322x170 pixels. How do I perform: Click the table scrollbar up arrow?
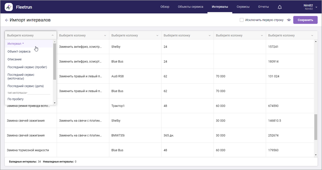coord(316,42)
